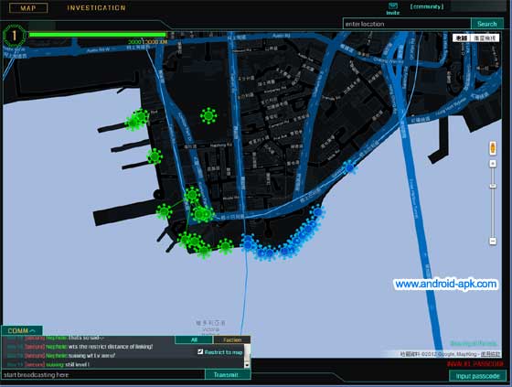Collapse the COMM panel

pyautogui.click(x=22, y=330)
